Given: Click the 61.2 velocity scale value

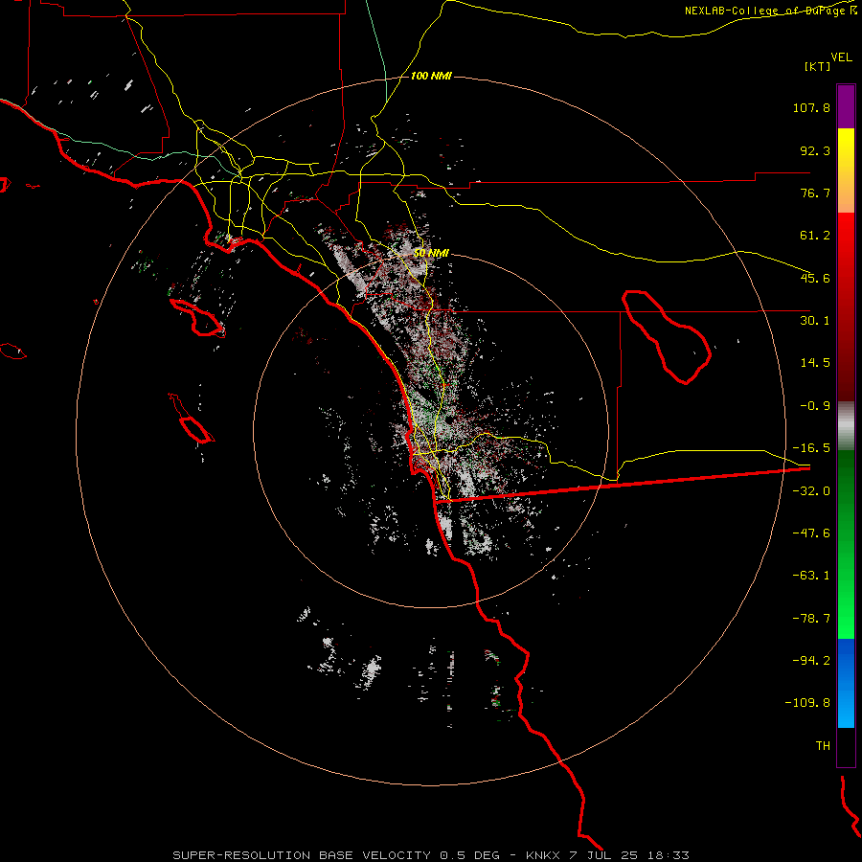Looking at the screenshot, I should click(815, 236).
